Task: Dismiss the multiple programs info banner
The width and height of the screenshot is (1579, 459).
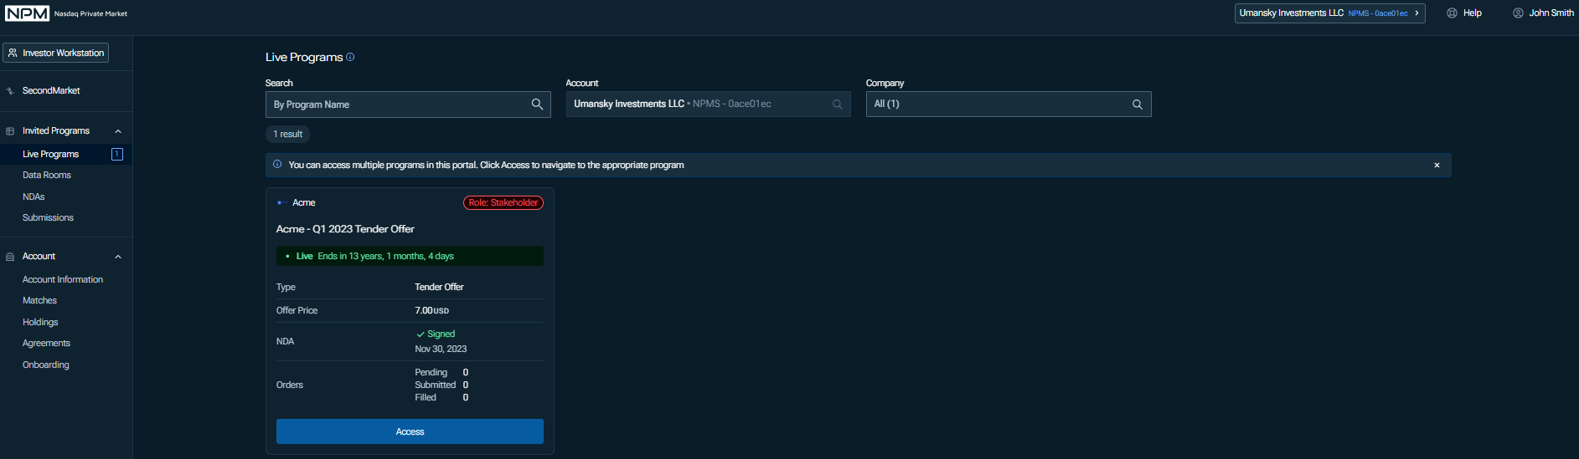Action: pos(1437,165)
